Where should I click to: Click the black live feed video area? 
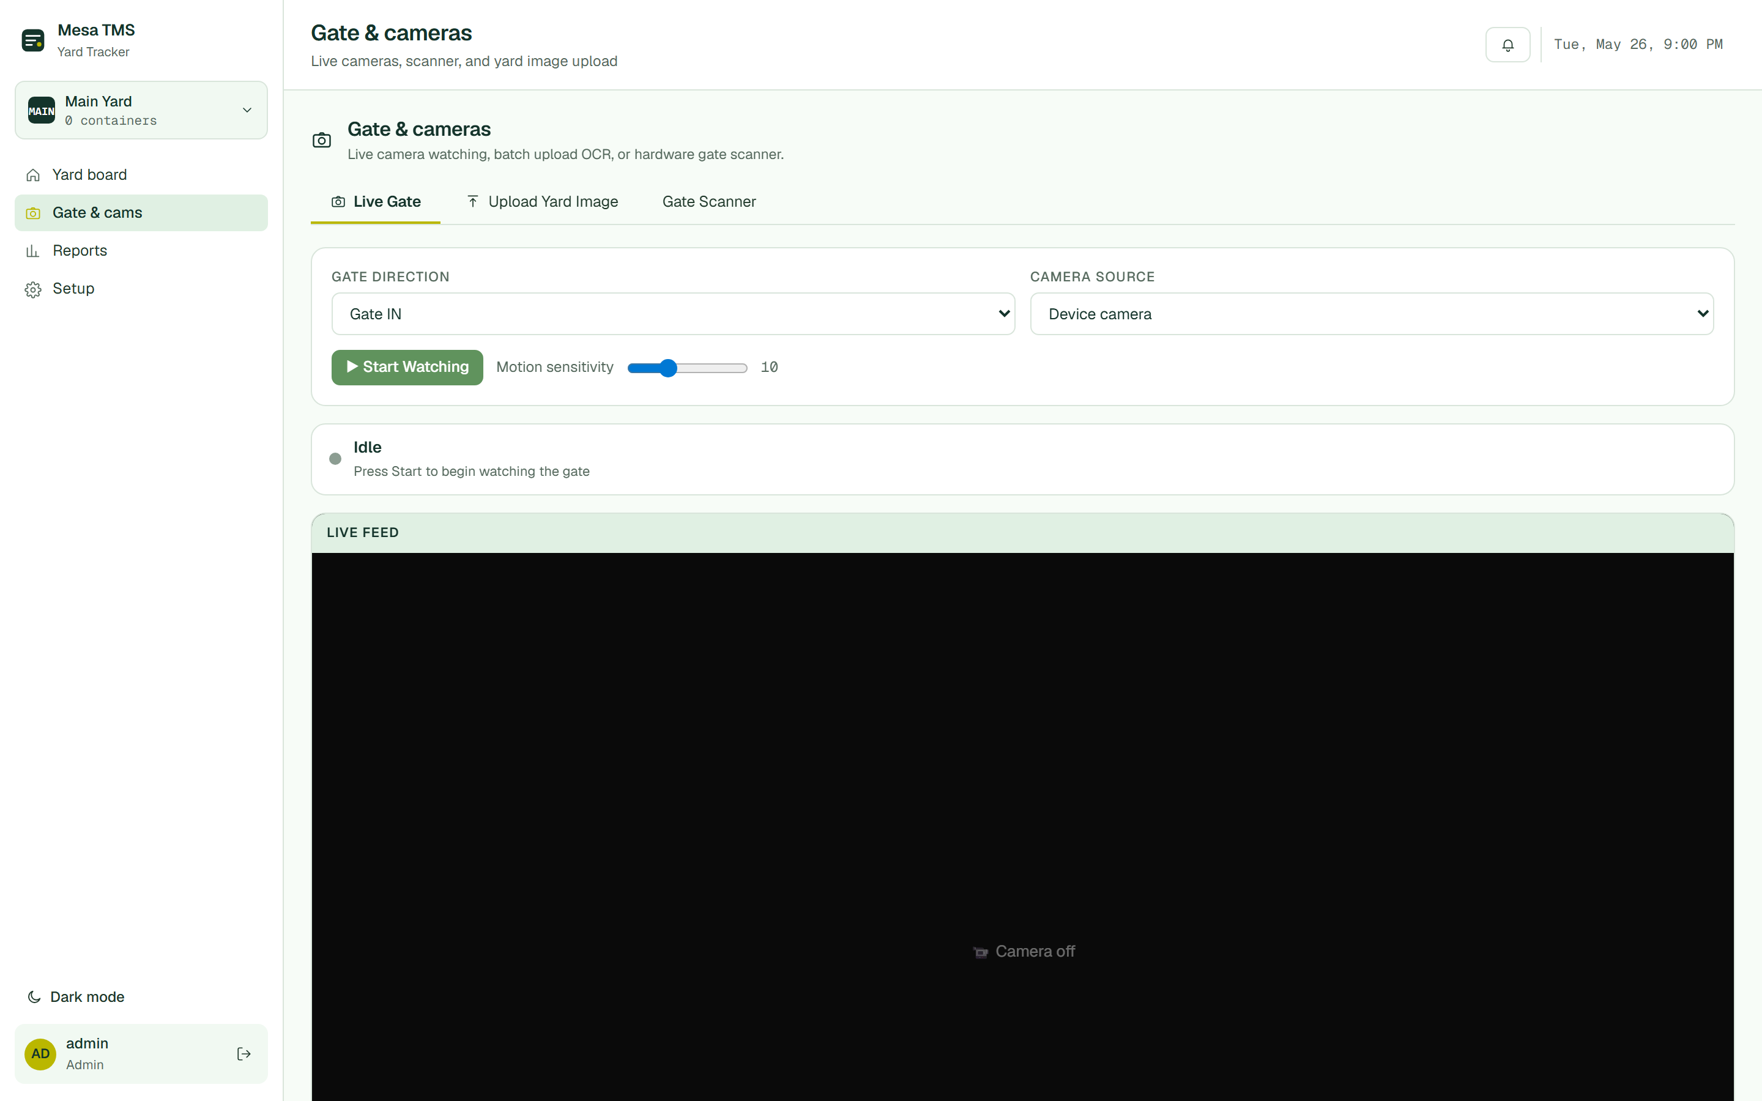click(x=1022, y=826)
